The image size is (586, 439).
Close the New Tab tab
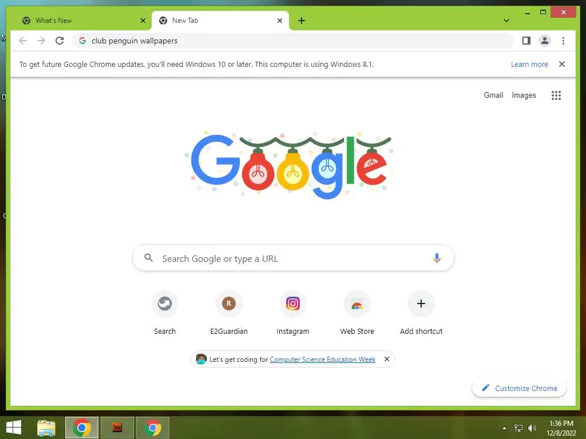click(279, 21)
